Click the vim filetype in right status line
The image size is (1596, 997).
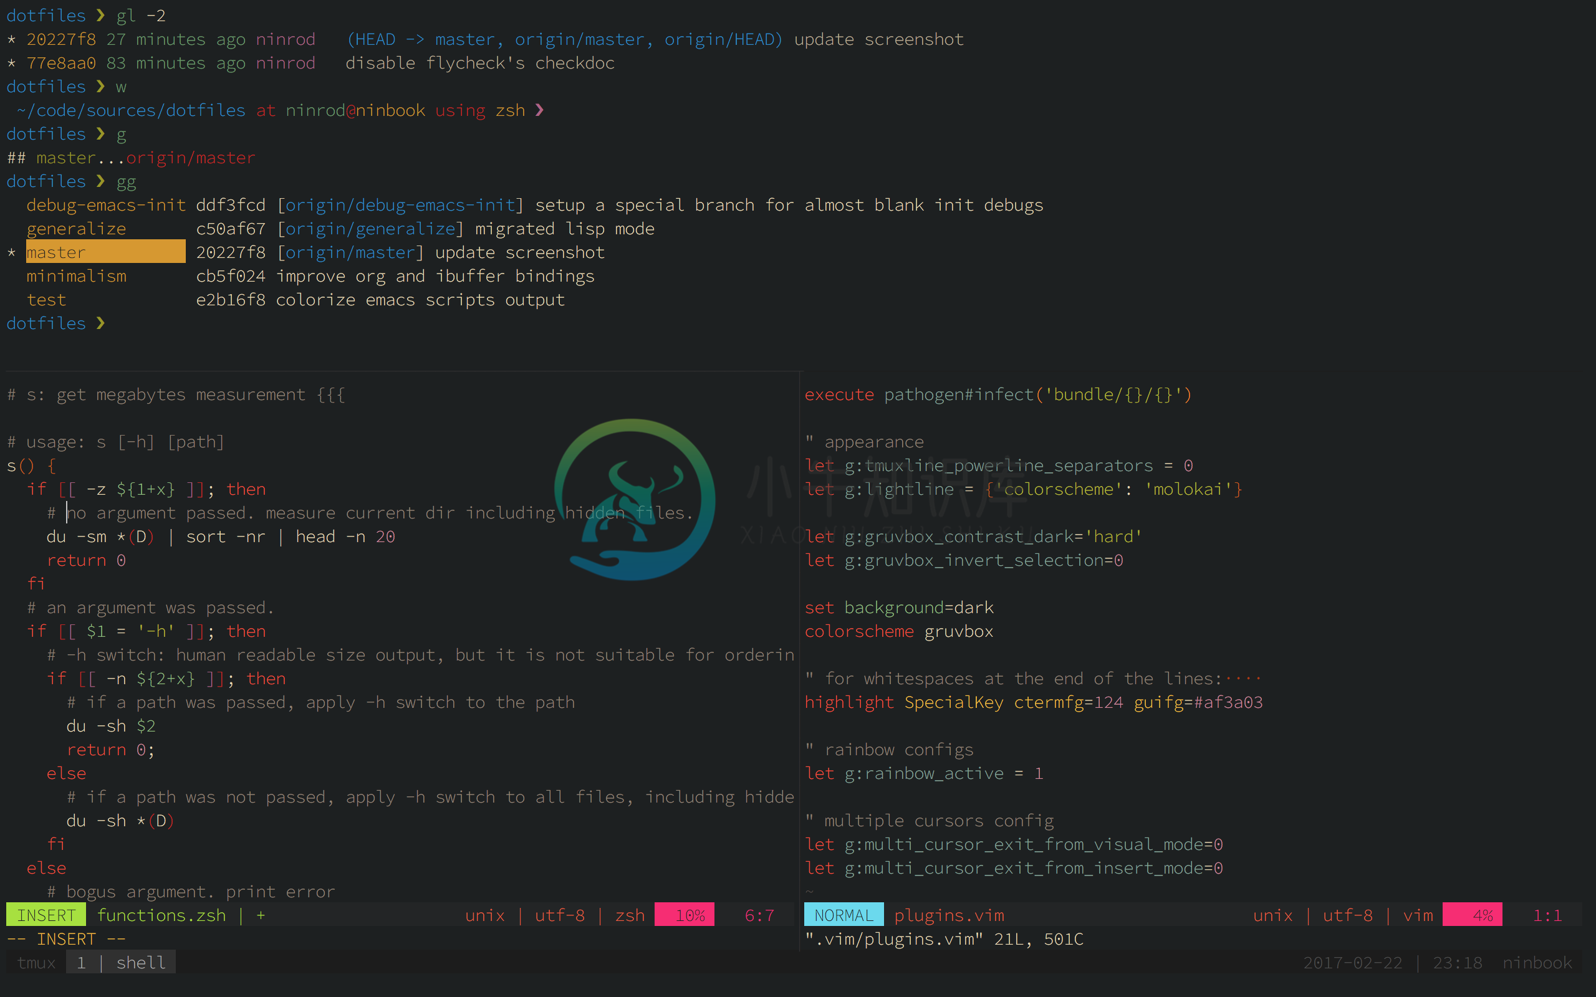tap(1418, 915)
